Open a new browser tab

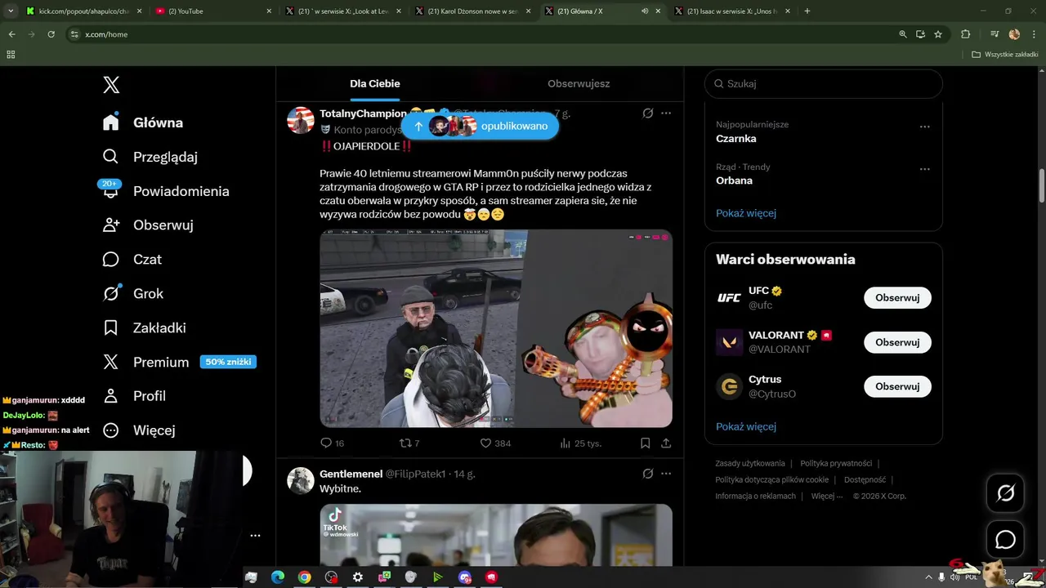pos(807,11)
